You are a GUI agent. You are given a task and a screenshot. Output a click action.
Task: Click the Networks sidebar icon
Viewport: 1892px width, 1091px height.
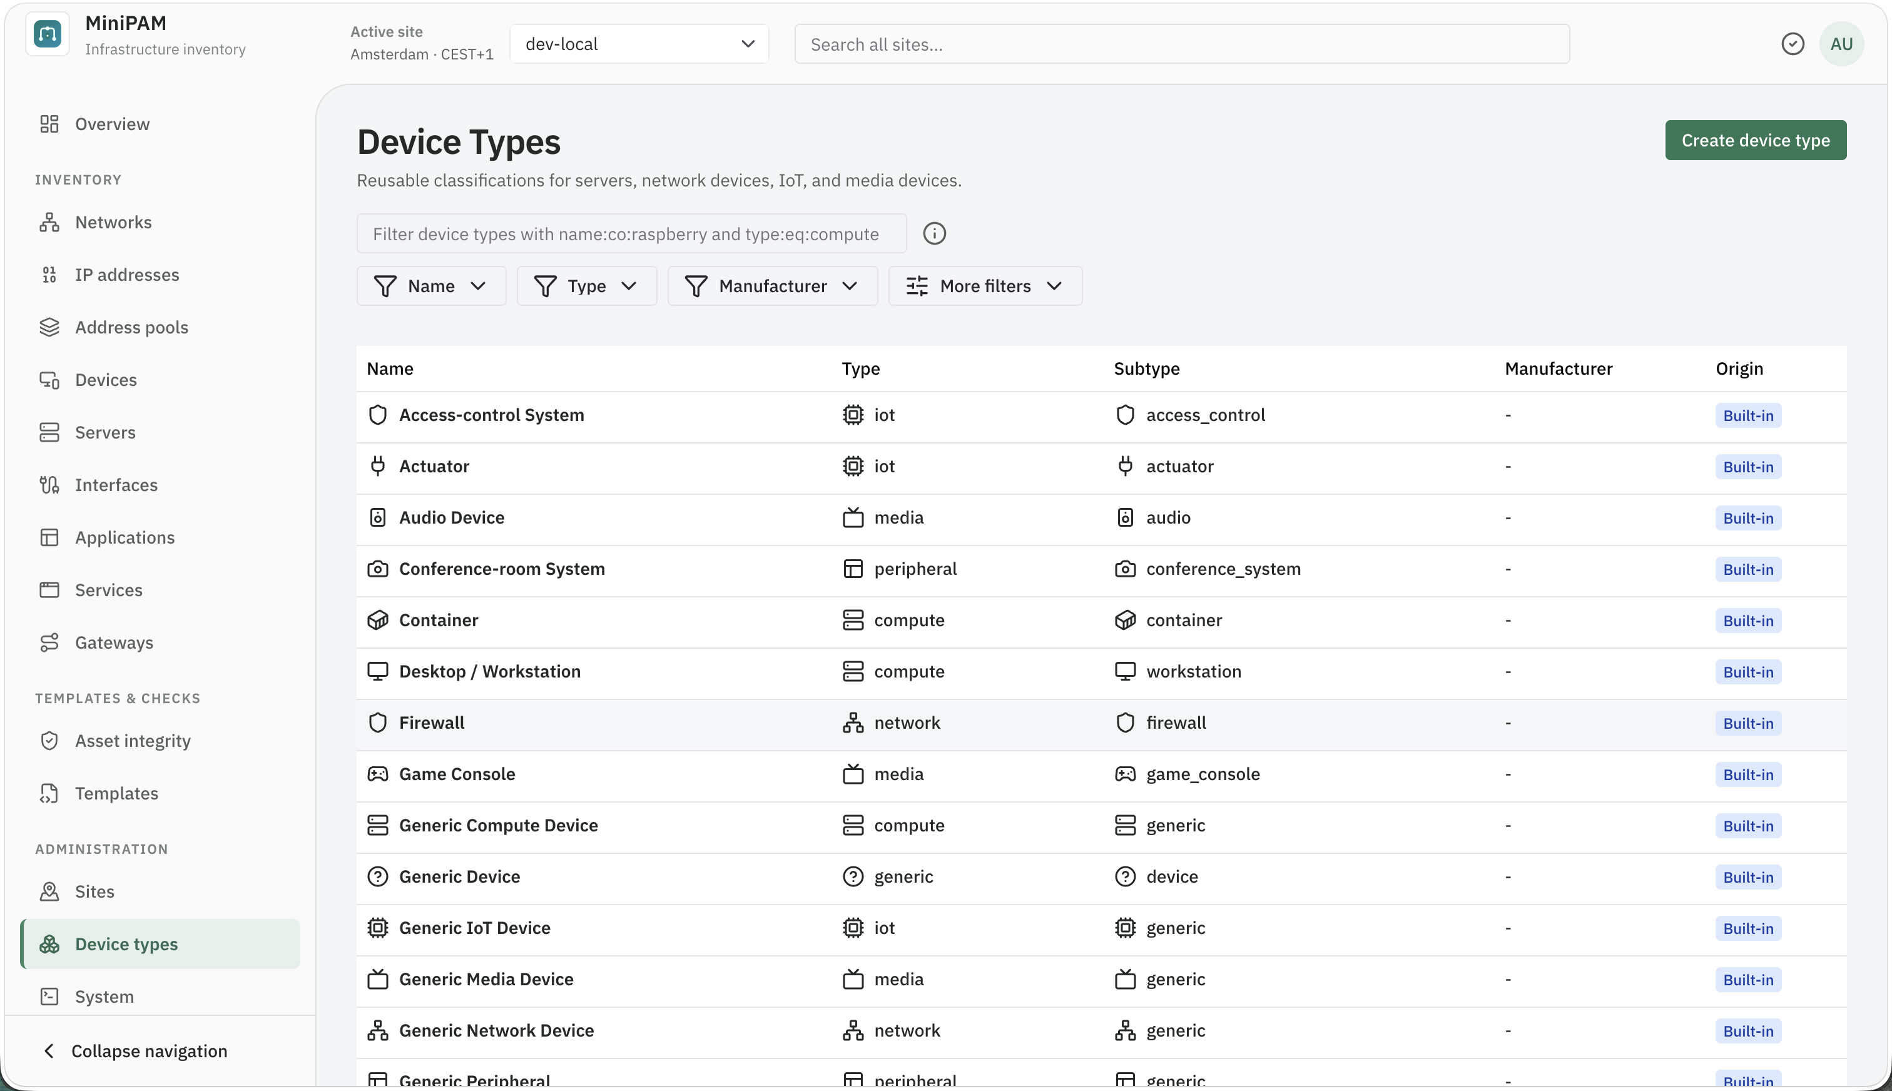49,223
